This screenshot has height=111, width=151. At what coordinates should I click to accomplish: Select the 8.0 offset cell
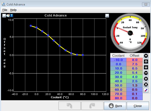point(134,60)
